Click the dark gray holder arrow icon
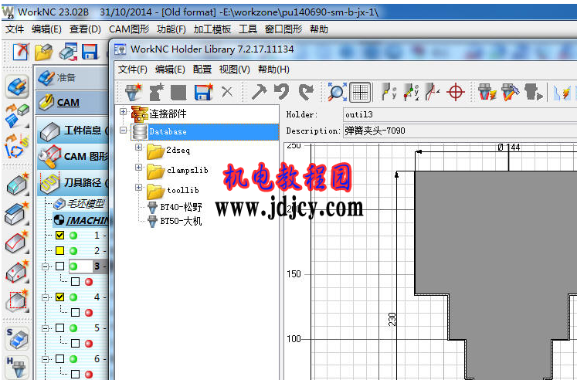The height and width of the screenshot is (380, 577). tap(533, 92)
